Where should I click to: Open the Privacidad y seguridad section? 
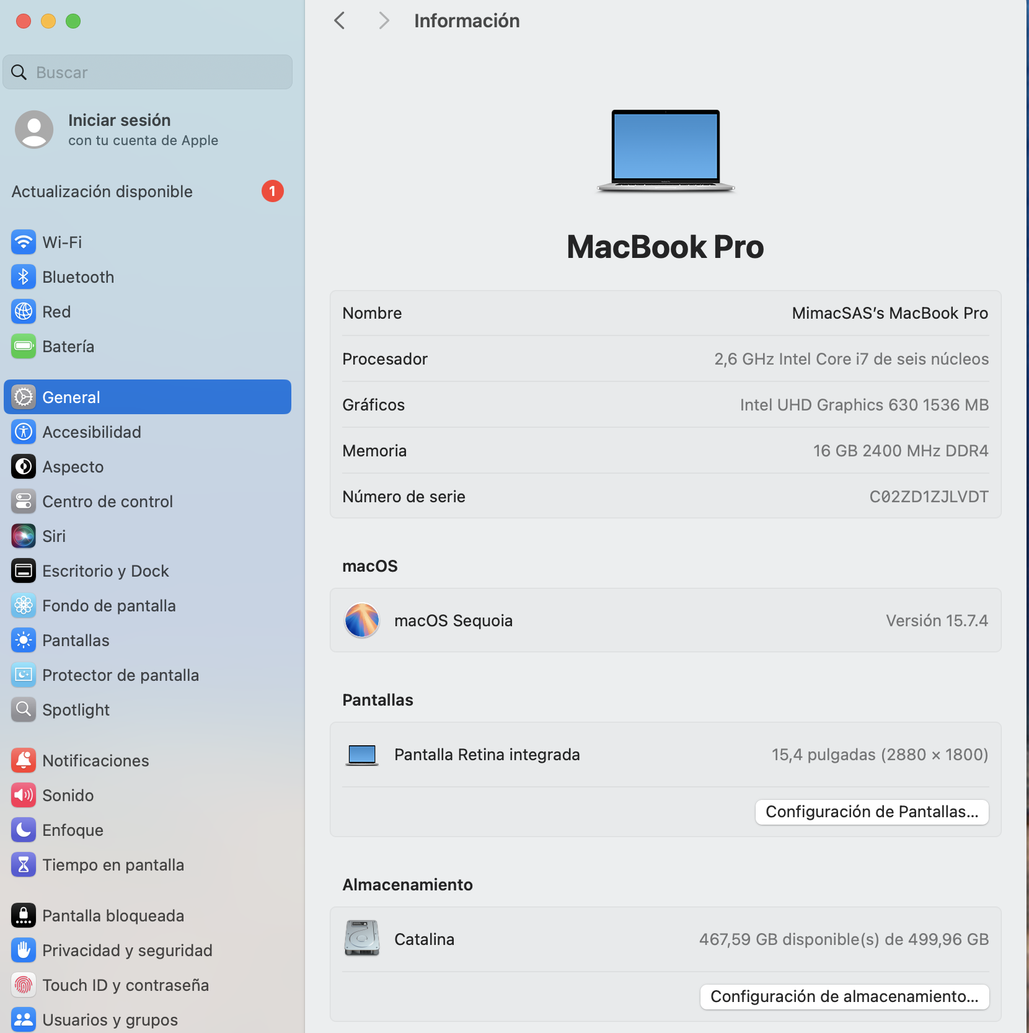point(127,951)
